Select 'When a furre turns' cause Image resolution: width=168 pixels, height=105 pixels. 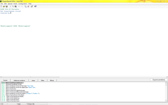coord(9,89)
